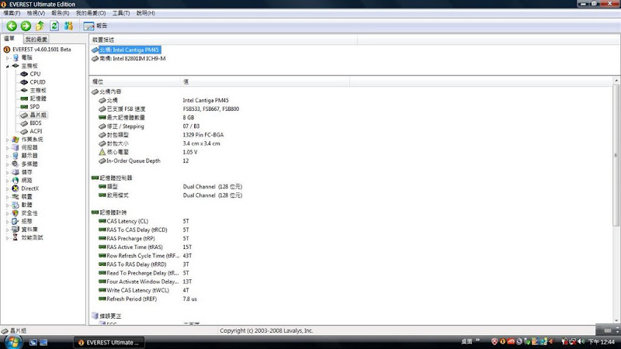
Task: Click the 裝置描述 column header
Action: 224,40
